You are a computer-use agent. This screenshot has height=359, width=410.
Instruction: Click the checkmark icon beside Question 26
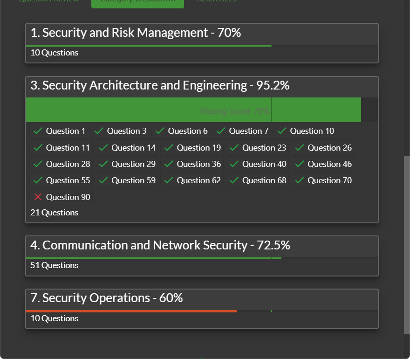click(300, 148)
